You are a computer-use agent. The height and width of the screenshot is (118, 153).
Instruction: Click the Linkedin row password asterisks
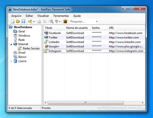97,42
